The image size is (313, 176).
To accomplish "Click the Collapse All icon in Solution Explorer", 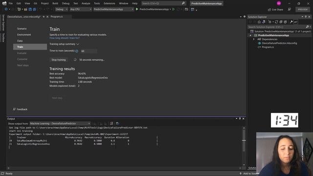I will [x=281, y=22].
